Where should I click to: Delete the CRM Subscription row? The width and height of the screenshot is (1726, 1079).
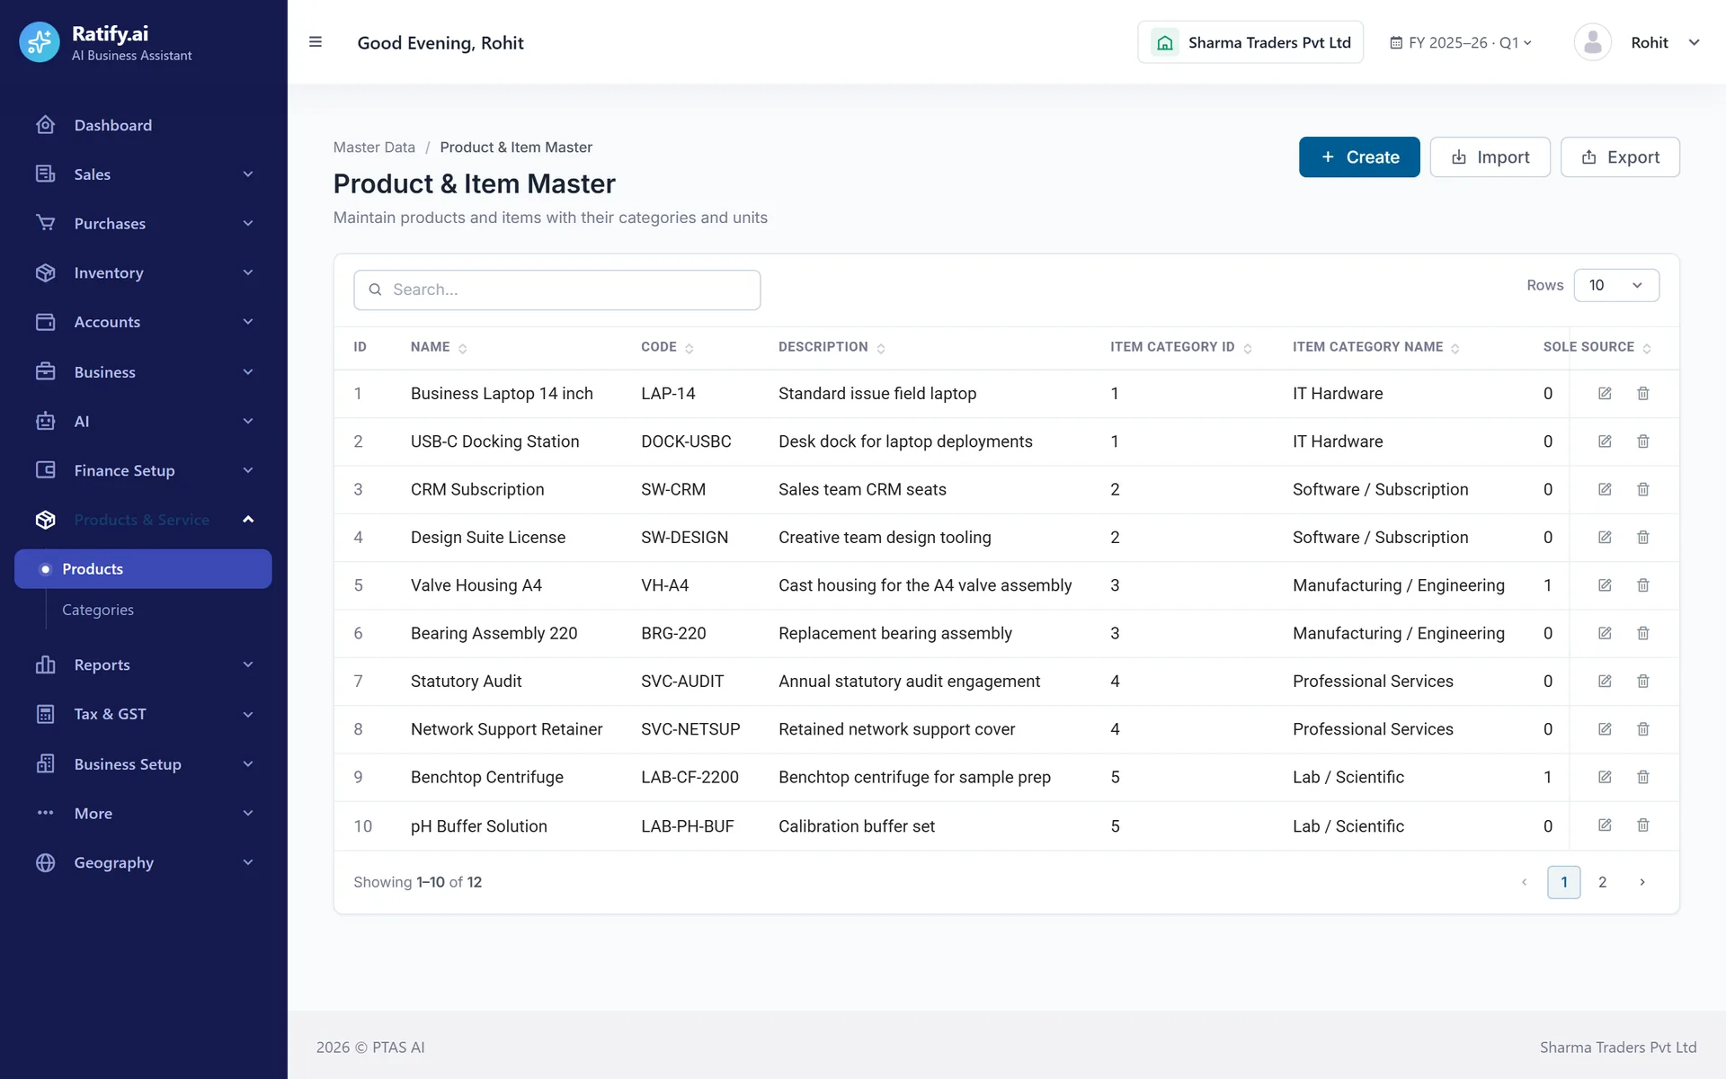pos(1643,489)
